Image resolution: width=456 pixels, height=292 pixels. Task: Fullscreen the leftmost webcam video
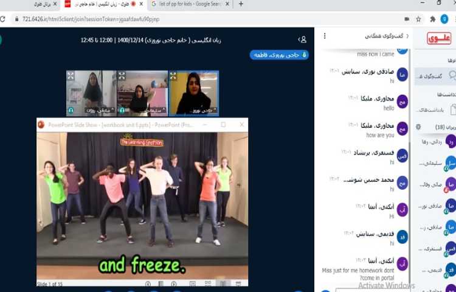tap(71, 75)
